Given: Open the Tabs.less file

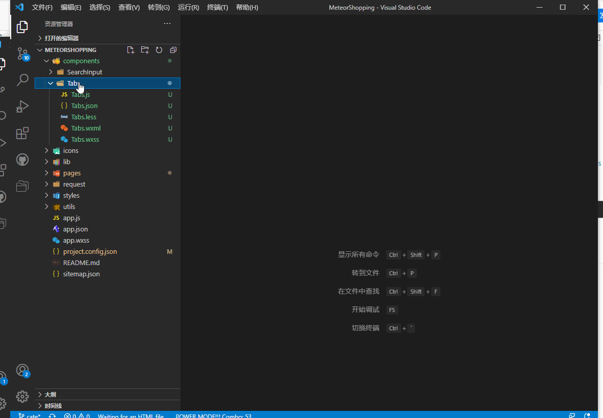Looking at the screenshot, I should (x=107, y=117).
